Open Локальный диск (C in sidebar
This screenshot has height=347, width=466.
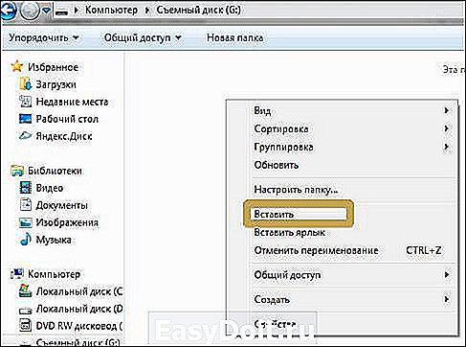[x=79, y=291]
